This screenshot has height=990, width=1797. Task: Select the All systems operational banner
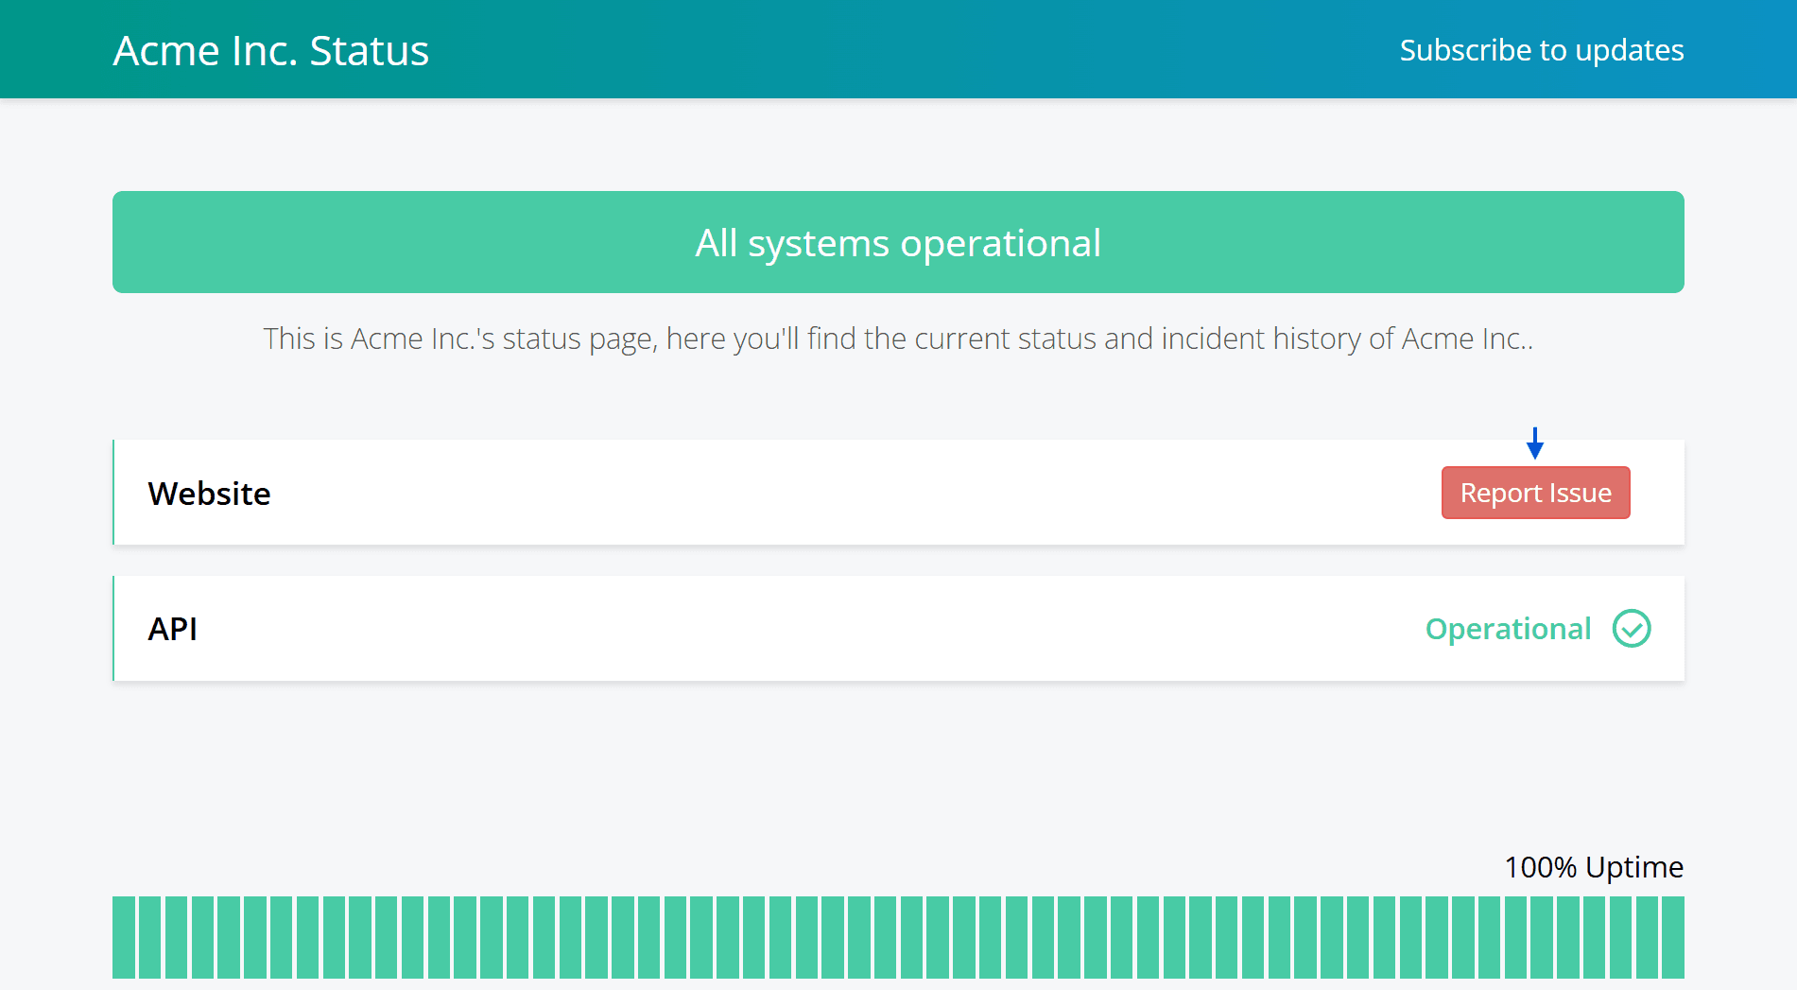click(x=897, y=242)
